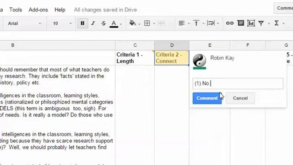The width and height of the screenshot is (293, 165).
Task: Open the fill color bucket
Action: (x=132, y=23)
